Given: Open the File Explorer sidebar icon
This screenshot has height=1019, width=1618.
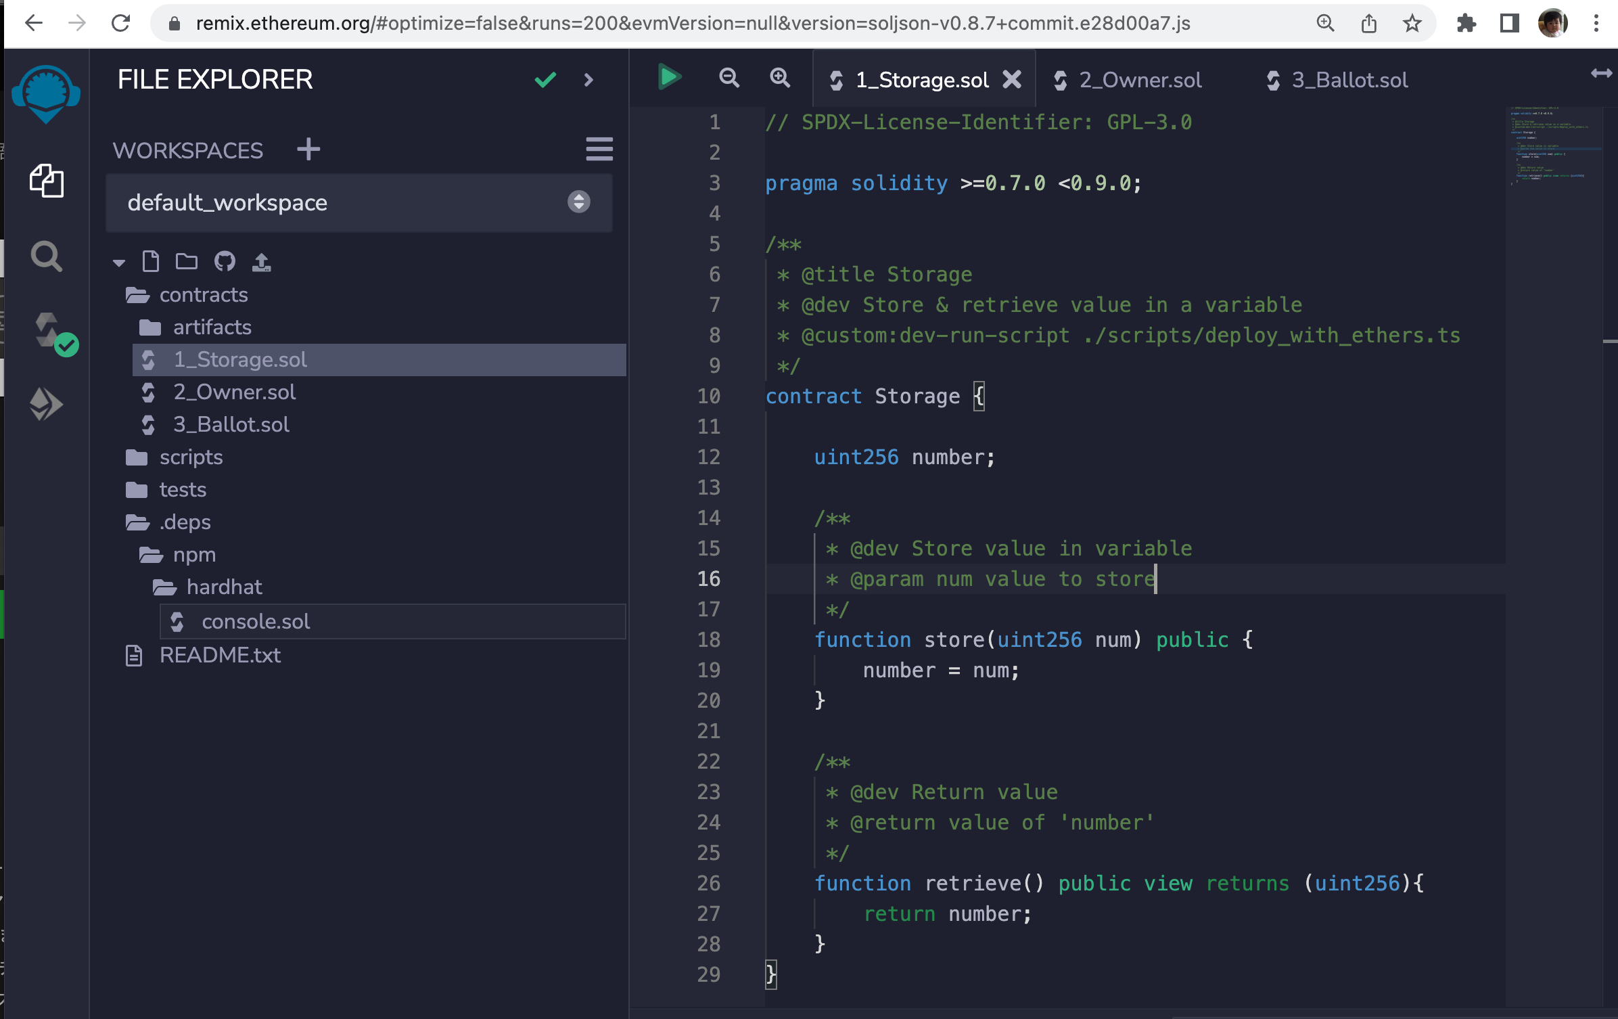Looking at the screenshot, I should click(46, 181).
